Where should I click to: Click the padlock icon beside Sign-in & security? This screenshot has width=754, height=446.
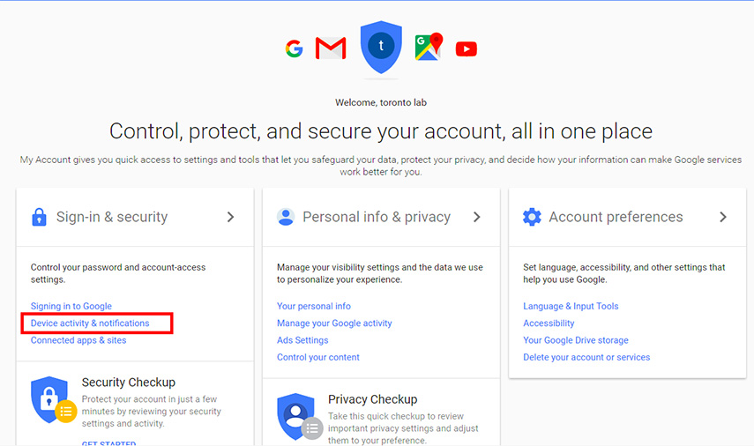coord(39,217)
